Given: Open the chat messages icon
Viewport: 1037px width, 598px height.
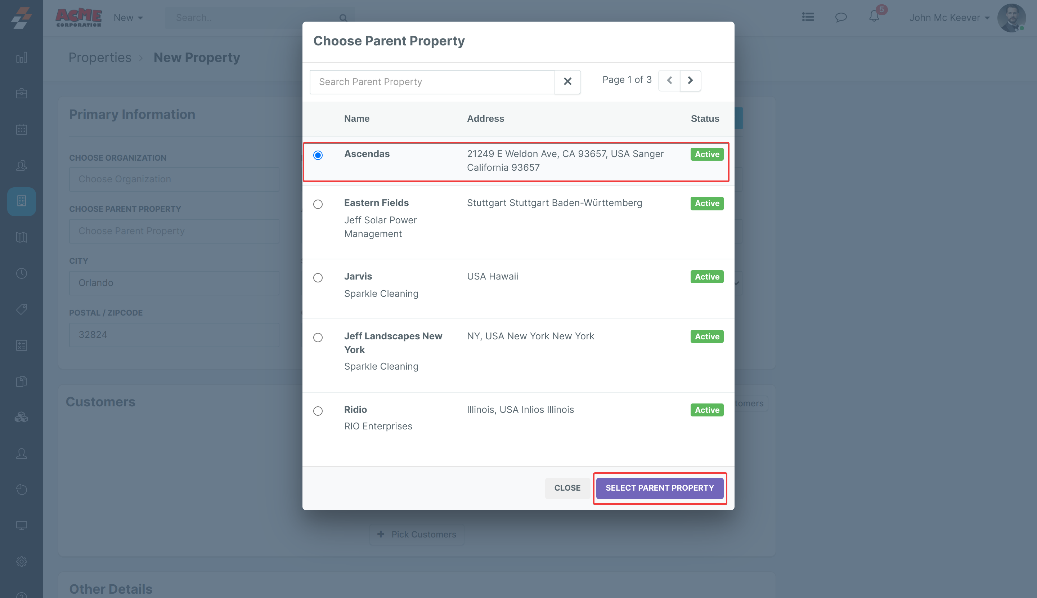Looking at the screenshot, I should click(841, 17).
